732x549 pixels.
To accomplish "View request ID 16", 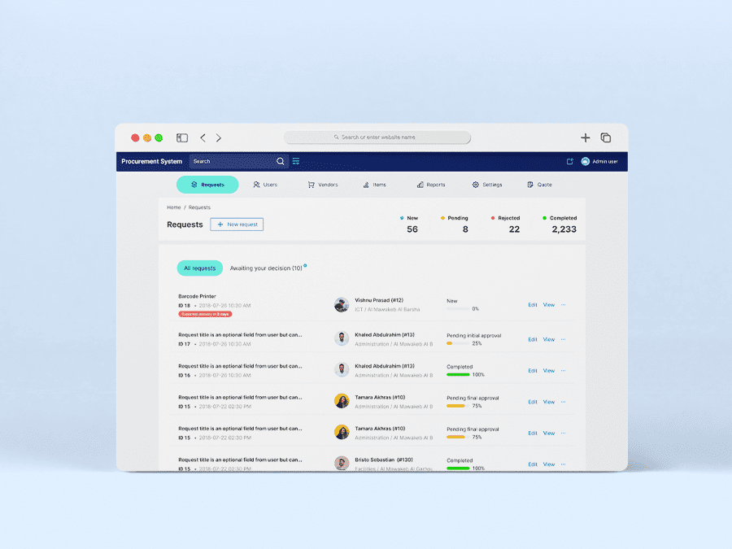I will 548,371.
